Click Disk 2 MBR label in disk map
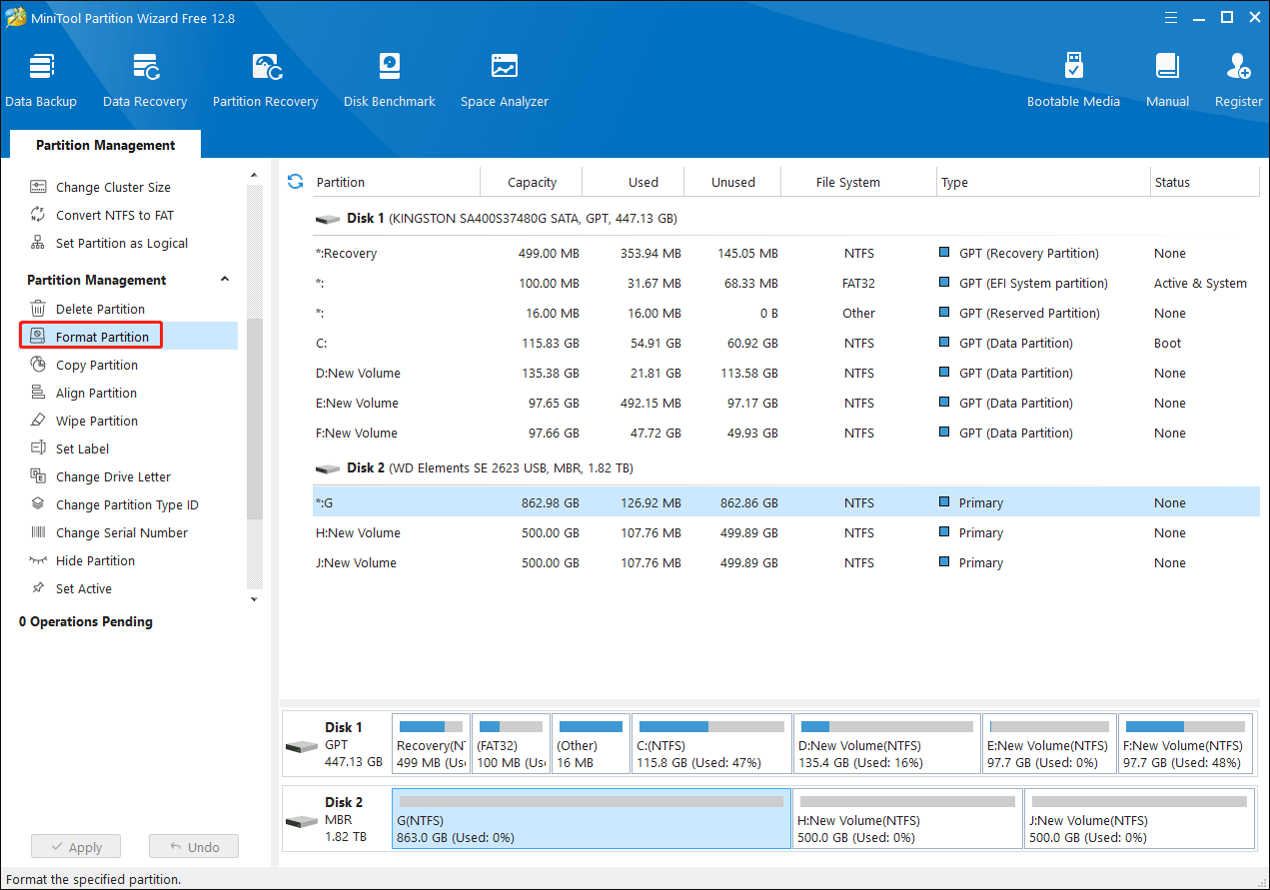The width and height of the screenshot is (1270, 890). click(x=337, y=819)
